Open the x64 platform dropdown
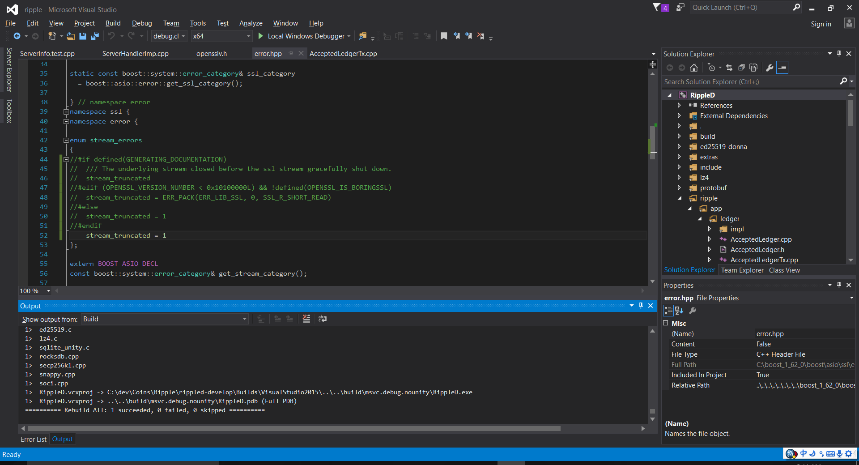Viewport: 859px width, 465px height. pos(221,36)
